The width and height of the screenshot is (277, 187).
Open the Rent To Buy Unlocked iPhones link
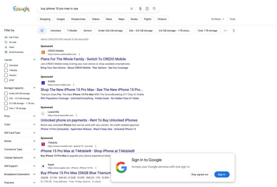pos(89,120)
